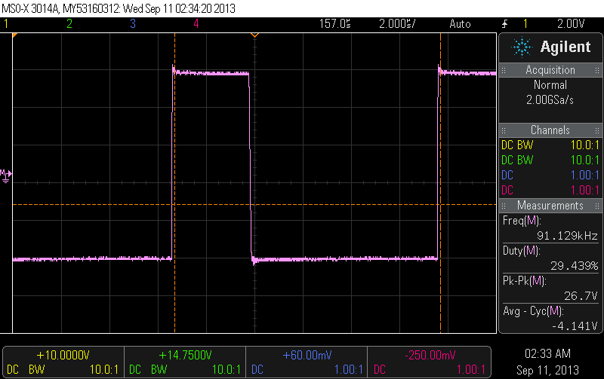Select green channel 2 indicator
604x379 pixels.
coord(69,24)
